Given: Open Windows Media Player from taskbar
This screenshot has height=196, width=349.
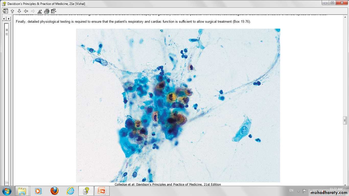Looking at the screenshot, I should pos(38,191).
